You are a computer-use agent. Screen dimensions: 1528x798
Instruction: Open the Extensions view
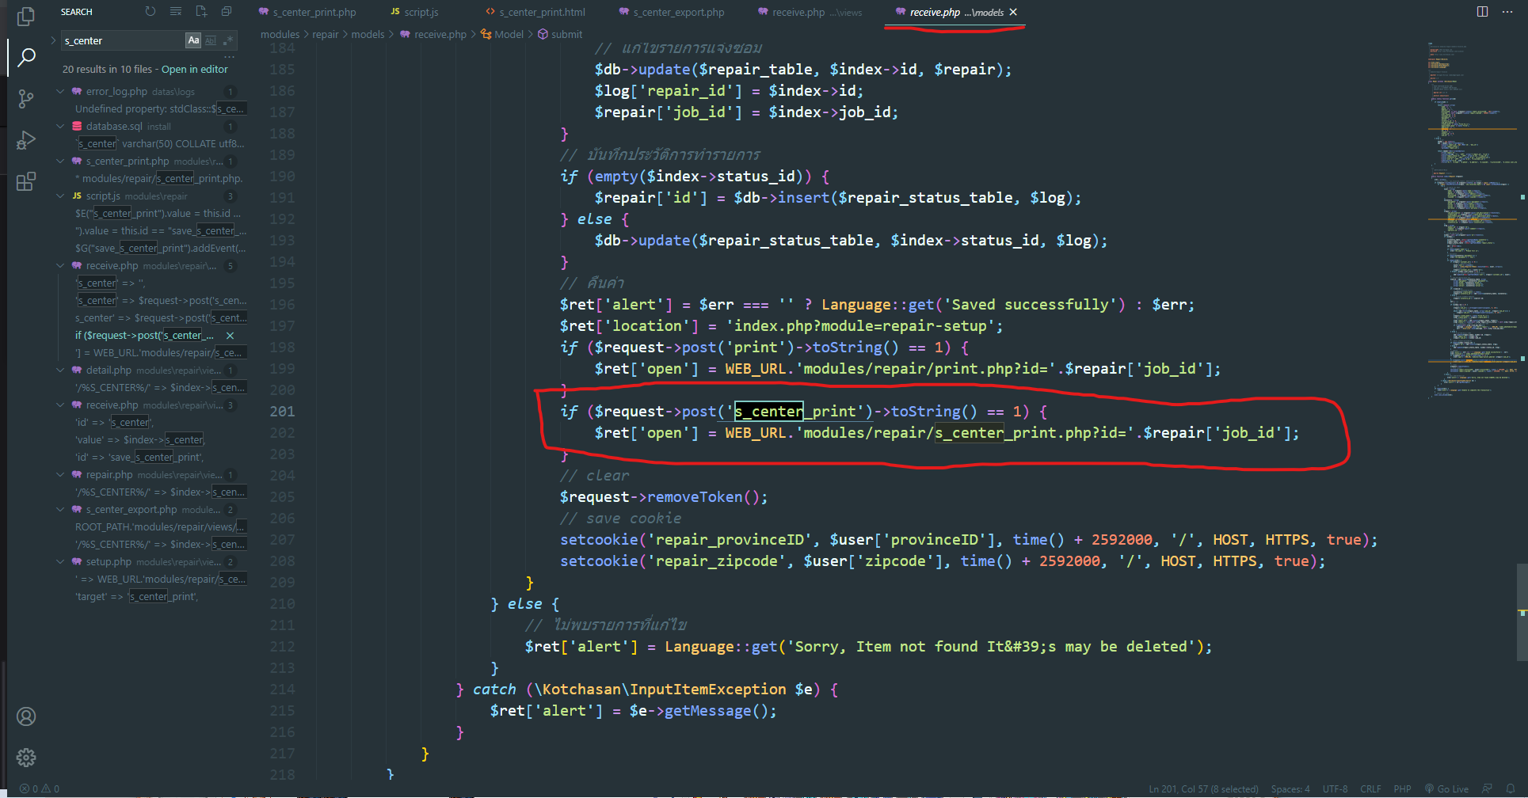[25, 182]
